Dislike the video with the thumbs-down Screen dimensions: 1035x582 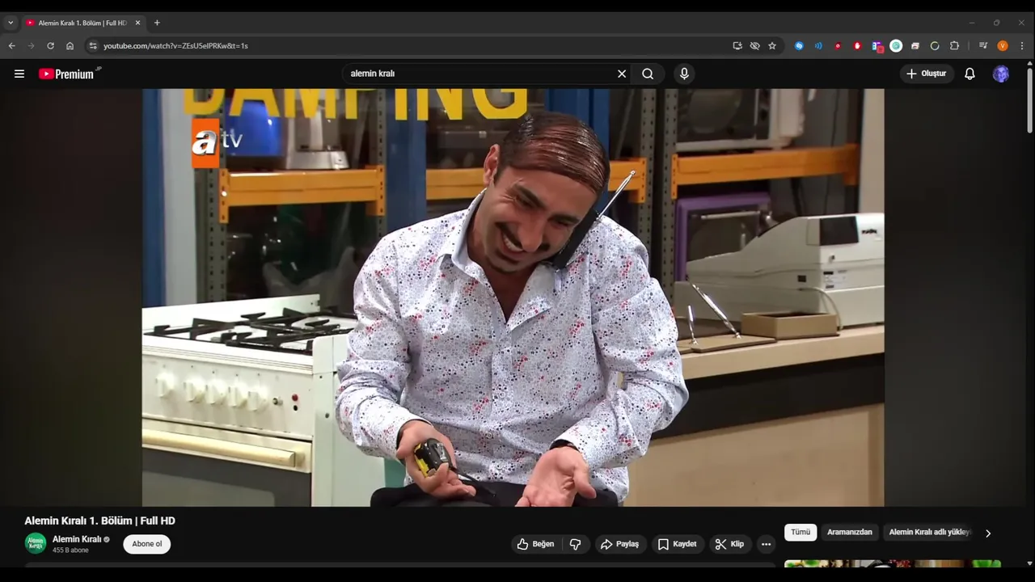point(575,544)
